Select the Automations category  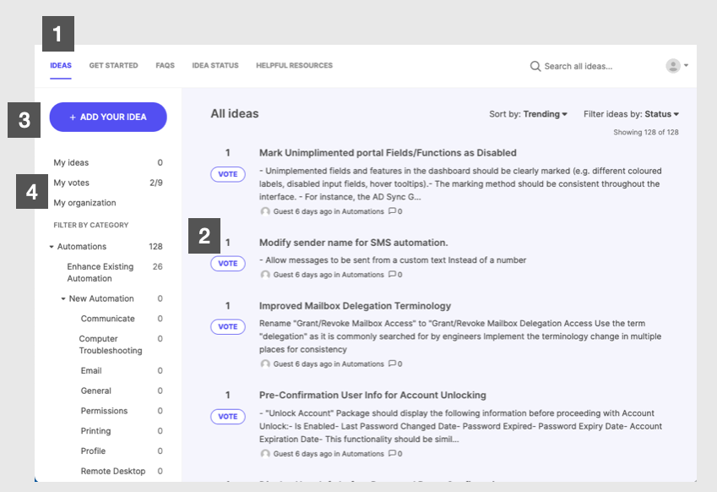[x=81, y=246]
